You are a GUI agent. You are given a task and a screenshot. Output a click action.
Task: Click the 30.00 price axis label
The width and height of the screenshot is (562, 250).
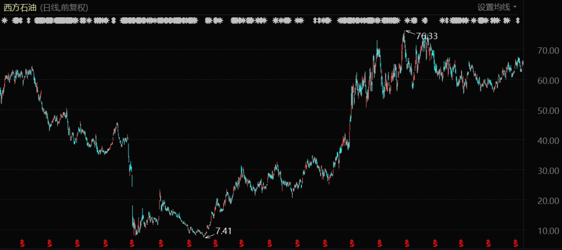pos(550,171)
